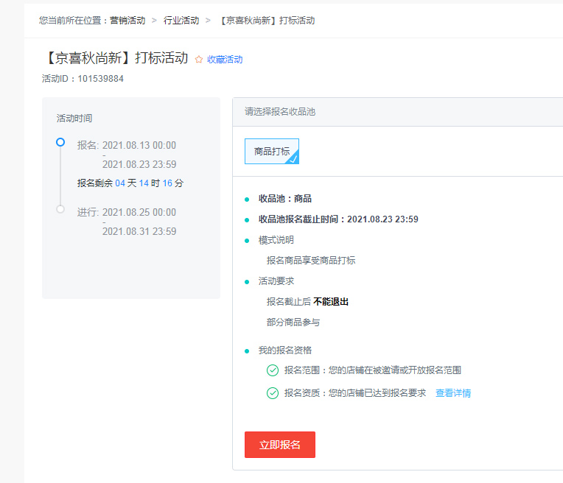Open the 查看详情 link for 报名资质
563x483 pixels.
[453, 393]
